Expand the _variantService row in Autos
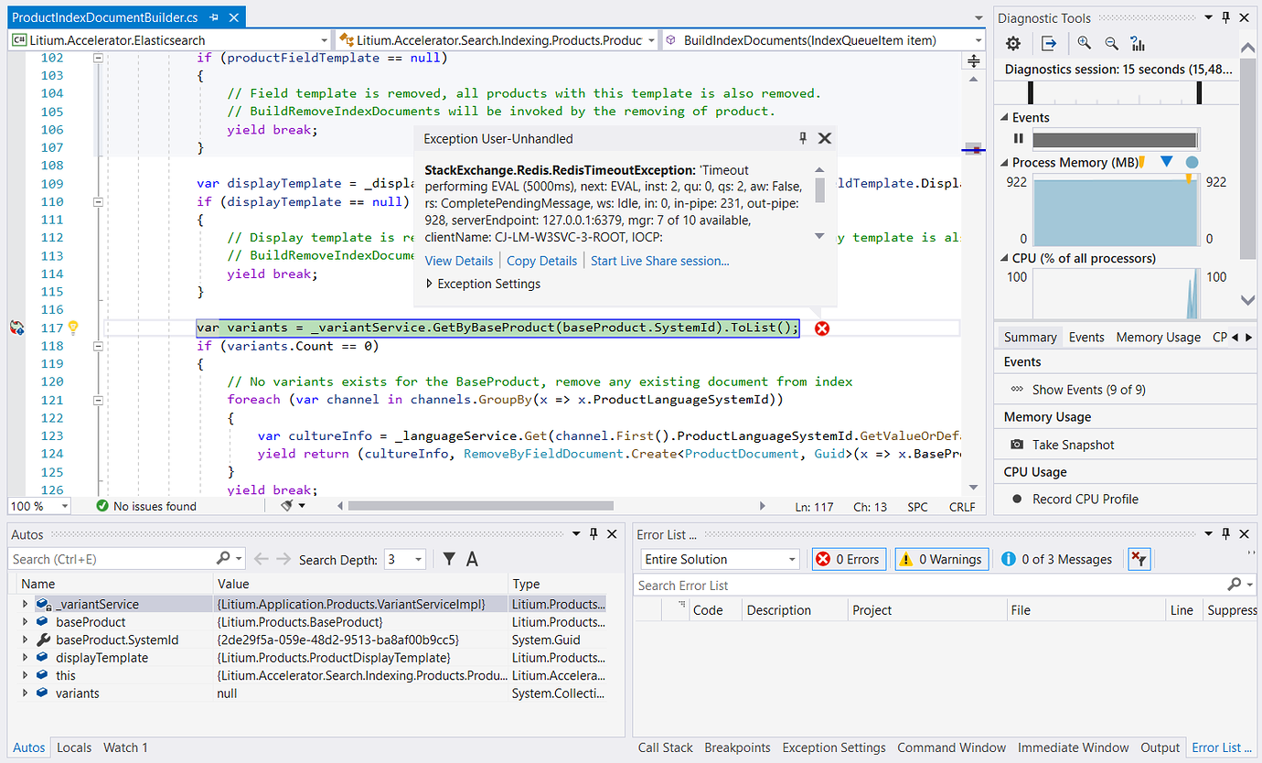This screenshot has height=763, width=1262. tap(25, 605)
